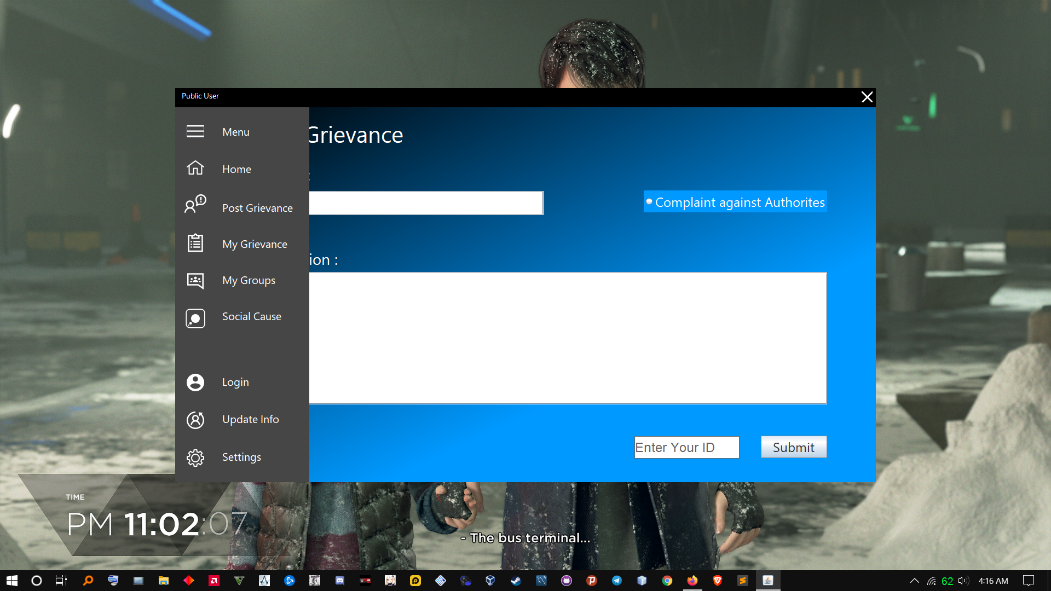The image size is (1051, 591).
Task: Close the Public User window
Action: click(867, 97)
